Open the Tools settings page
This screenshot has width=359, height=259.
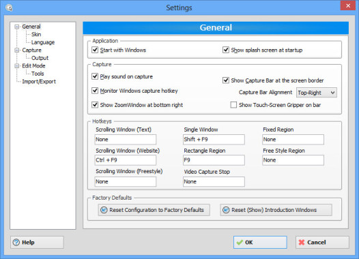tap(38, 74)
